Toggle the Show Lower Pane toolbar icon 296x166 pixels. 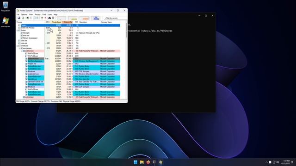tap(34, 18)
